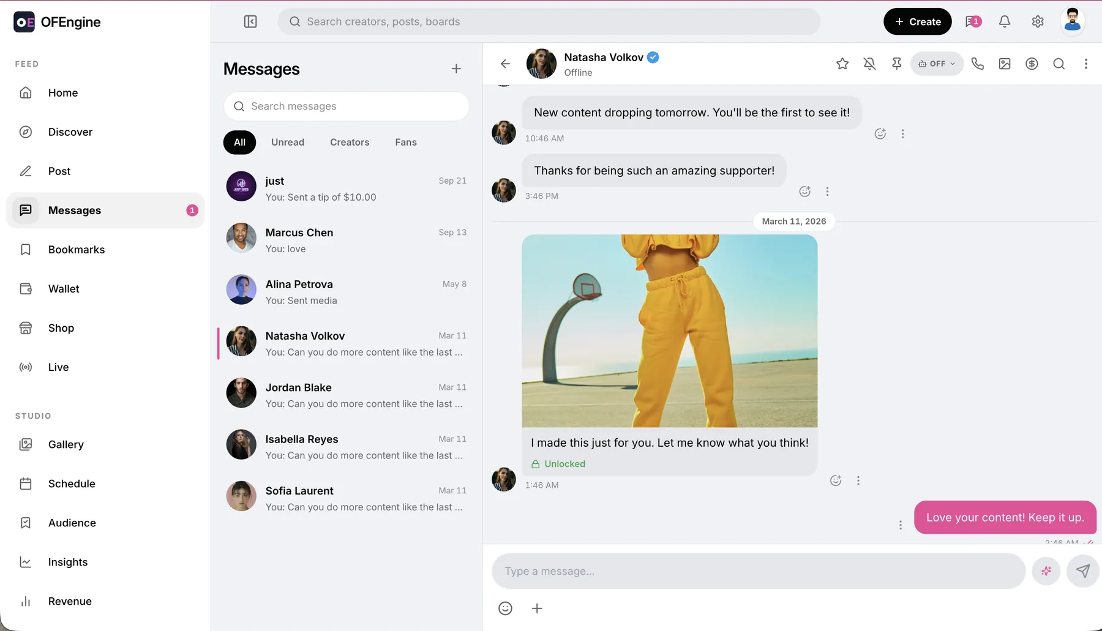Mute notifications for this conversation

[x=869, y=64]
